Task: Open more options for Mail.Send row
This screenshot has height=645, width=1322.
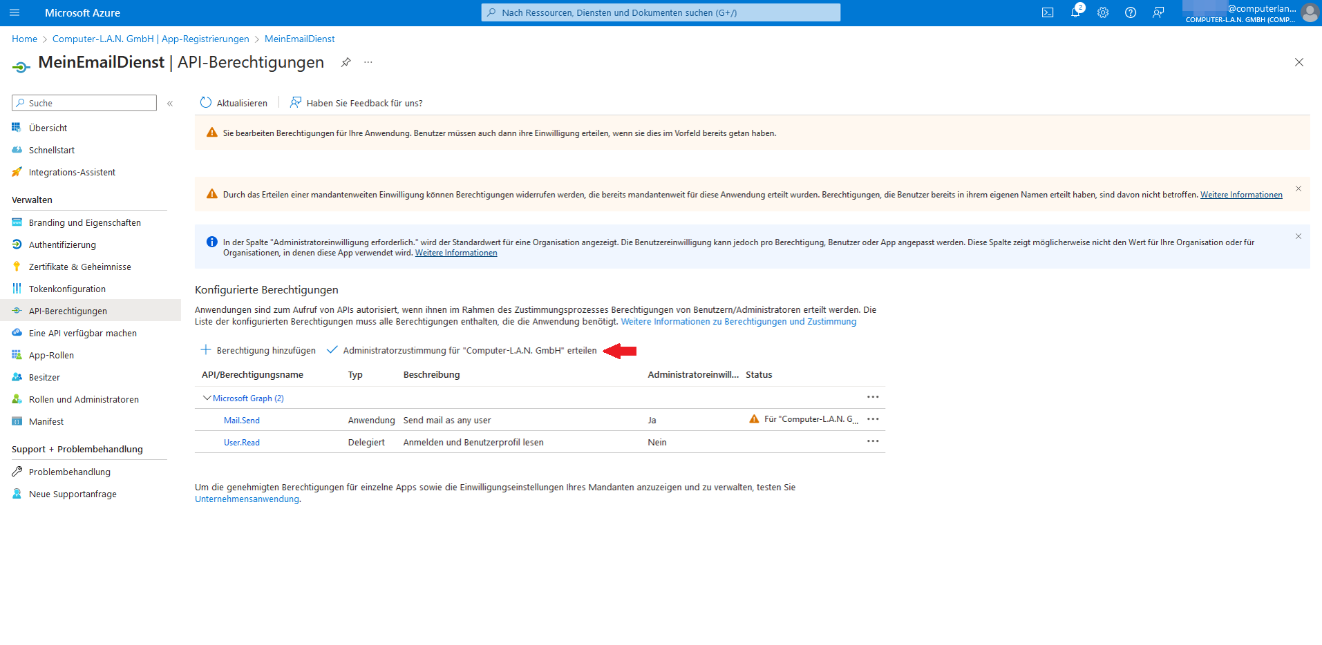Action: (x=873, y=419)
